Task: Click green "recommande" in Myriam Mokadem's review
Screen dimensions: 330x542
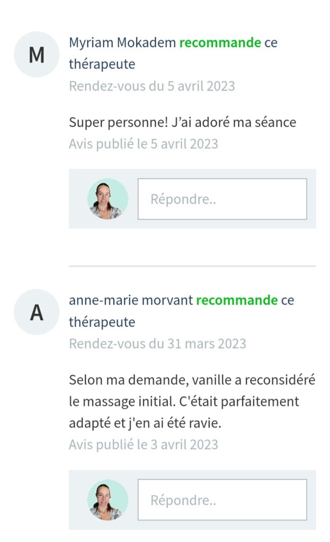Action: tap(220, 43)
